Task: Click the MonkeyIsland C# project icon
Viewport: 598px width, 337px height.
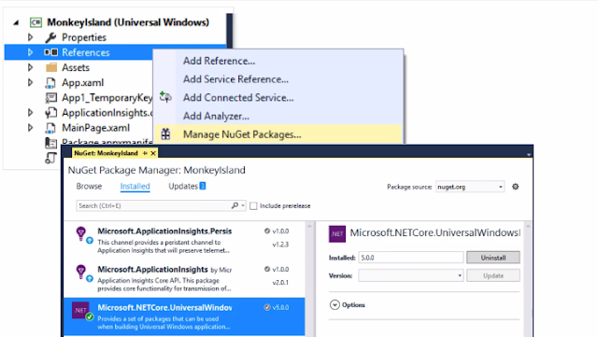Action: [x=36, y=22]
